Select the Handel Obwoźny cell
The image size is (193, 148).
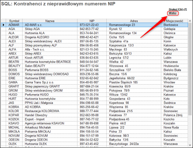click(50, 115)
